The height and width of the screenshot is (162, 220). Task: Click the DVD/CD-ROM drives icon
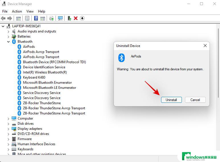click(x=14, y=134)
